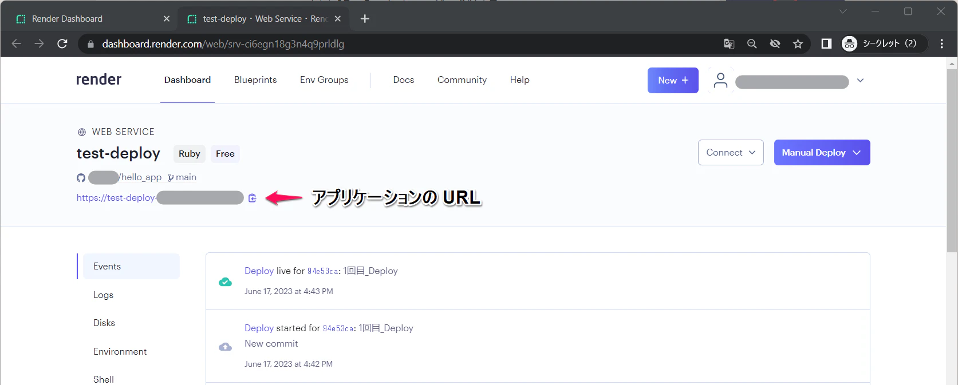Screen dimensions: 958x385
Task: Open Environment in the service sidebar
Action: pos(120,352)
